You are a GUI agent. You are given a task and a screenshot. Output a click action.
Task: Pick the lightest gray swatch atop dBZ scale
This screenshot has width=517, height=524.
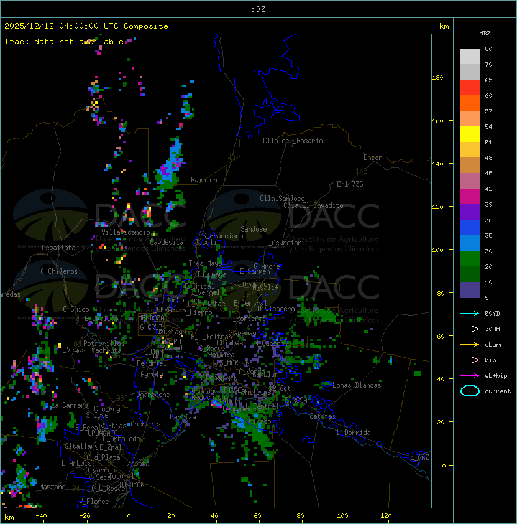470,57
